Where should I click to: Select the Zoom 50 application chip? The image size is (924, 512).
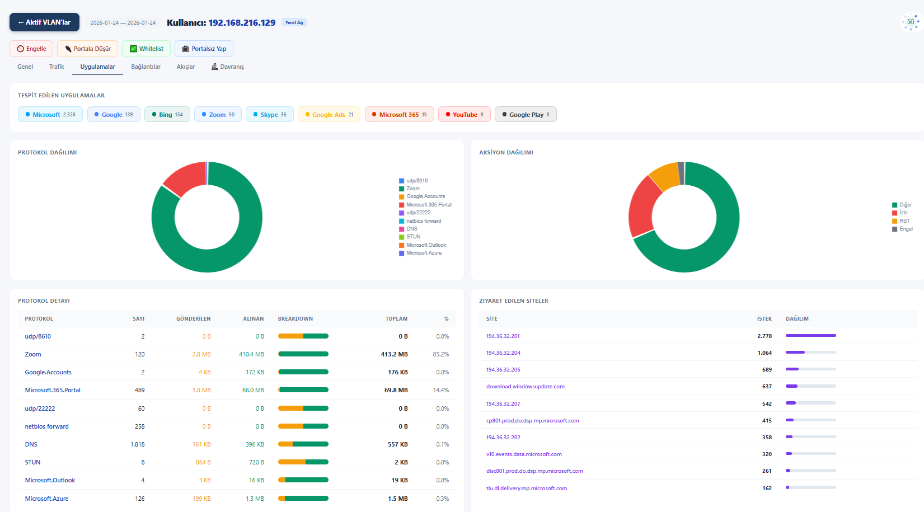coord(218,114)
